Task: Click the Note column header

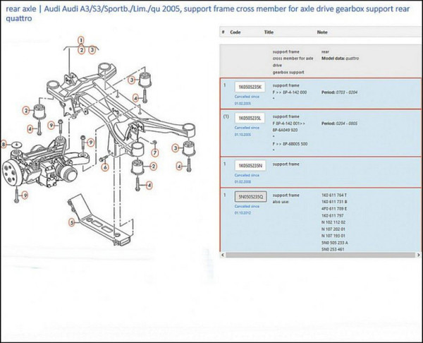Action: 322,32
